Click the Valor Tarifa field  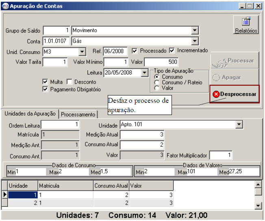[x=55, y=62]
